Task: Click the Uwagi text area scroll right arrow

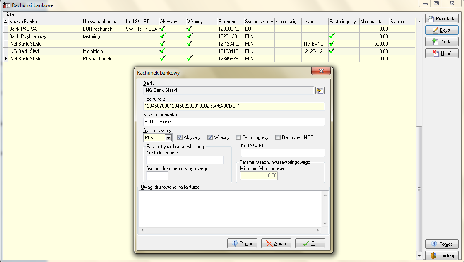Action: (x=318, y=230)
